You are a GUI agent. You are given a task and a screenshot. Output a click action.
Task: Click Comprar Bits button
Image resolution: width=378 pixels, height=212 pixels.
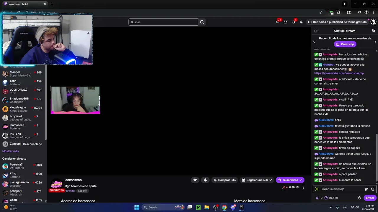224,180
